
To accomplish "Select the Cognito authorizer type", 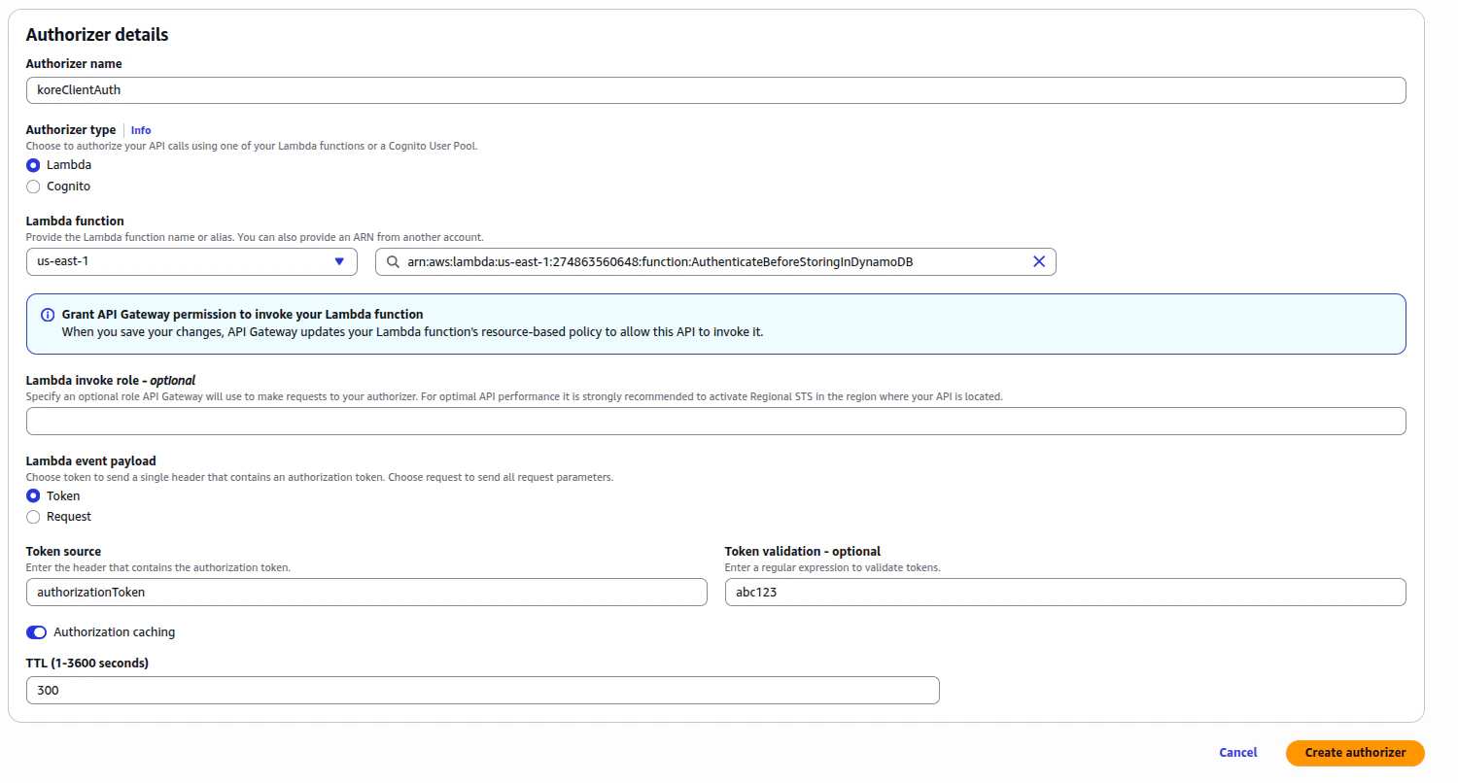I will pyautogui.click(x=32, y=186).
